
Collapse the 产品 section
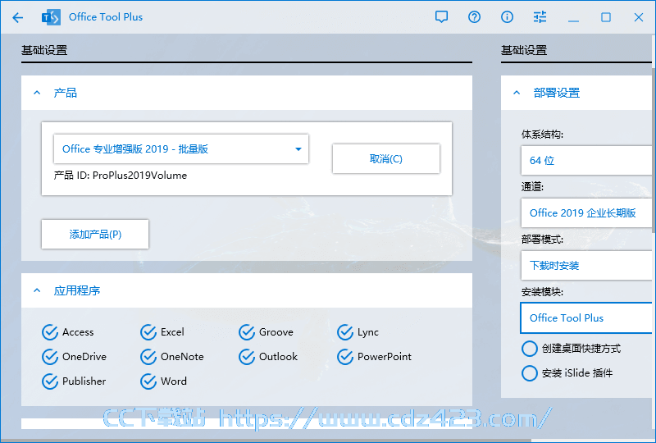[37, 93]
